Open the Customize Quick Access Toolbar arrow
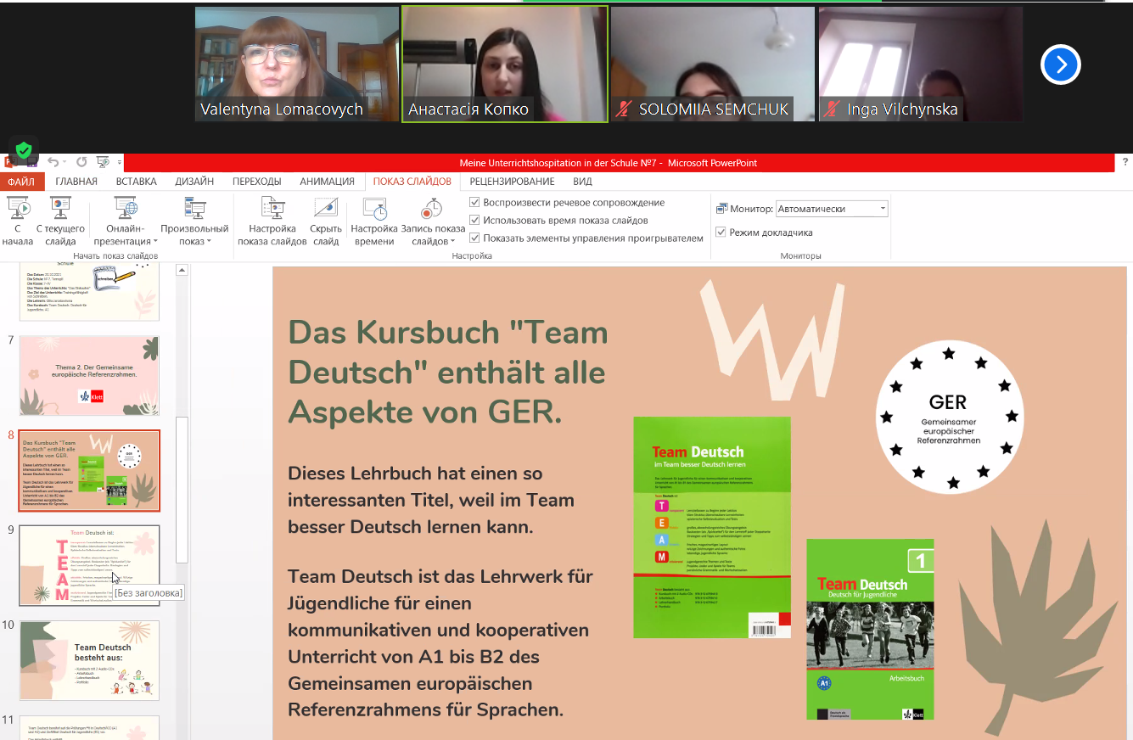The width and height of the screenshot is (1133, 740). coord(120,162)
